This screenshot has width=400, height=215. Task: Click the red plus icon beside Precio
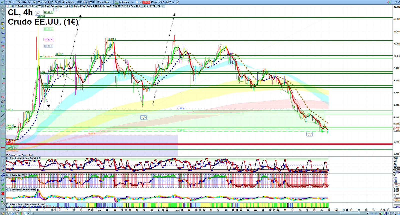[7, 6]
